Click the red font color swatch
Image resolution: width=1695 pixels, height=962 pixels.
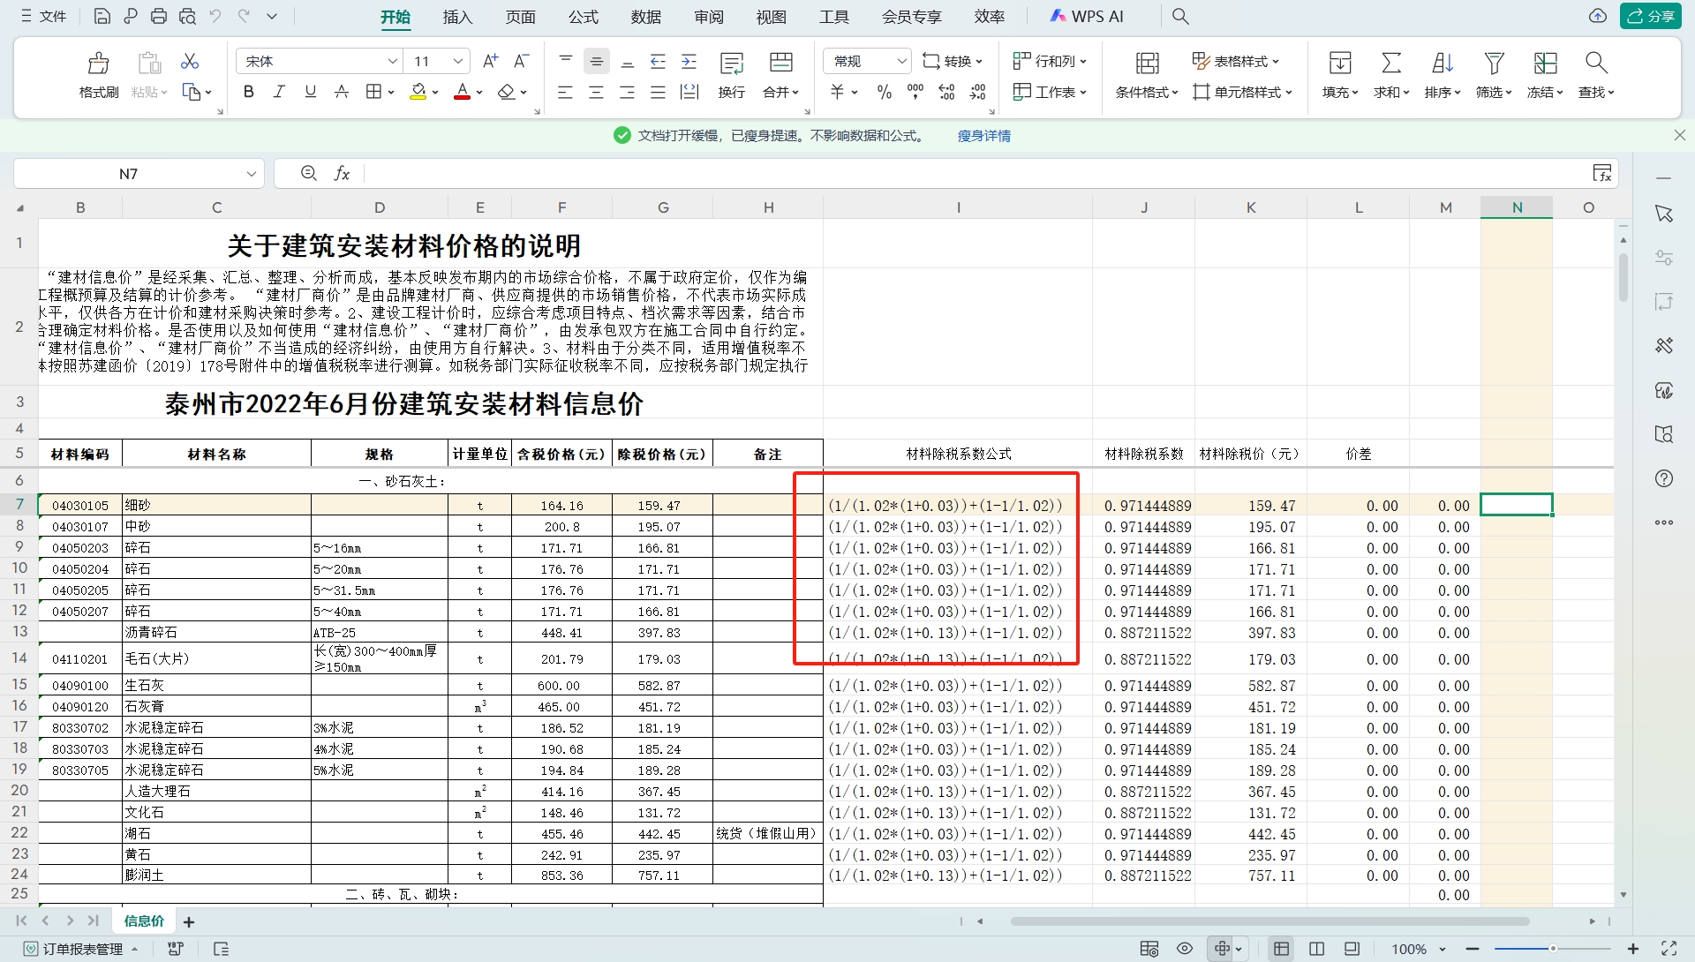click(x=462, y=92)
